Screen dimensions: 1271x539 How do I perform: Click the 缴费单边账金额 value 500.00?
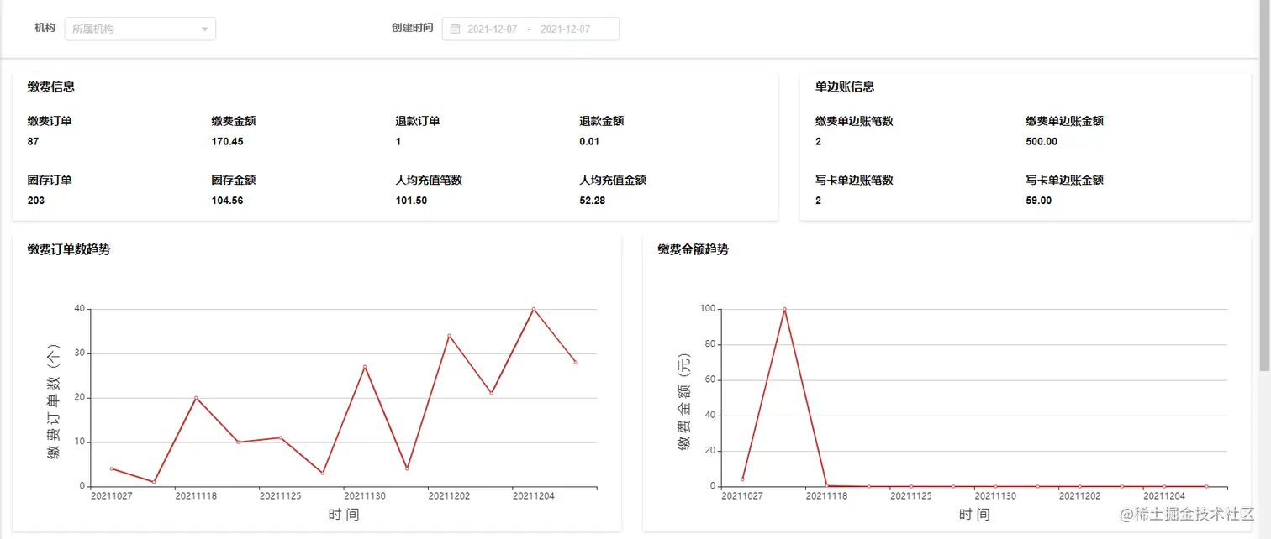point(1042,141)
